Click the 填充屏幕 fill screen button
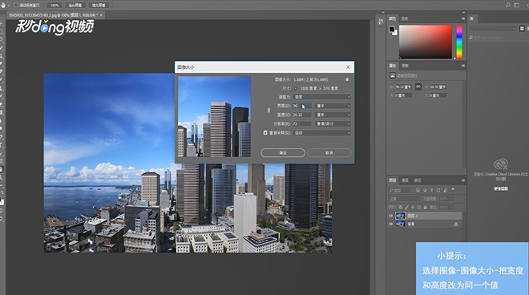529x295 pixels. [99, 5]
